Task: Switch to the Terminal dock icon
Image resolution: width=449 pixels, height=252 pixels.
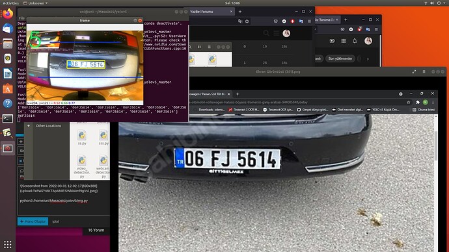Action: point(8,118)
